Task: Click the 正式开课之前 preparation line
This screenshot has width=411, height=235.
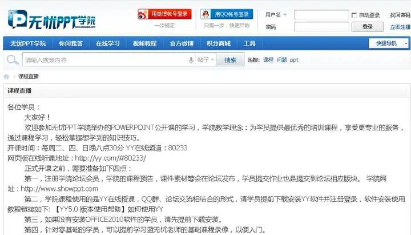Action: point(78,168)
